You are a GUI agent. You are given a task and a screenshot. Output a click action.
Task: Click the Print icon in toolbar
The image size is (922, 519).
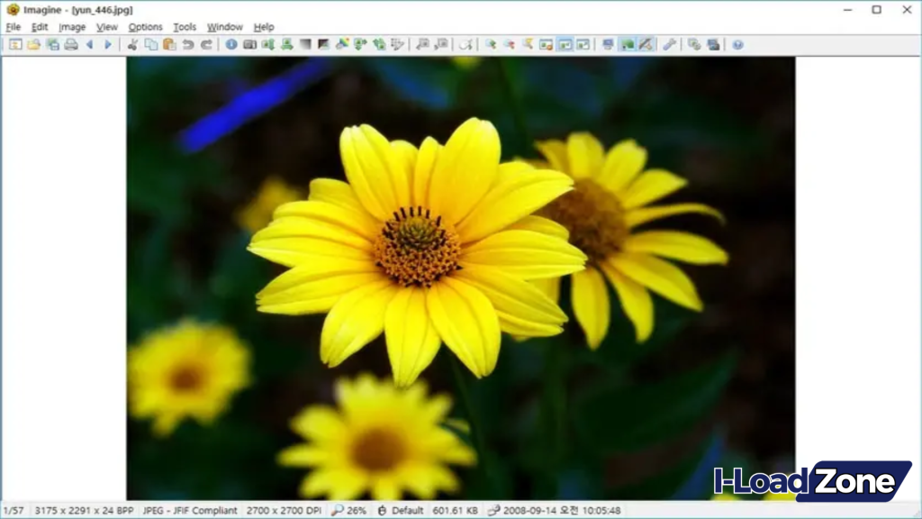pyautogui.click(x=71, y=44)
